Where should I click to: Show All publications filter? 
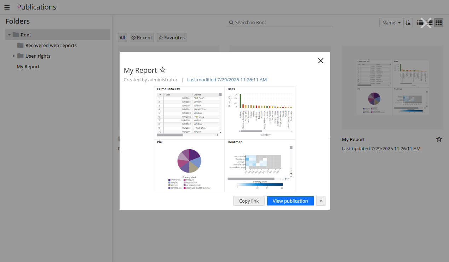(x=122, y=37)
